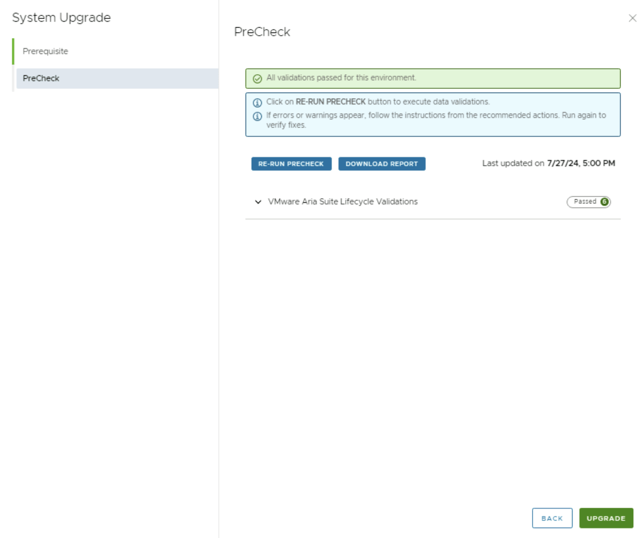Click info icon beside RE-RUN PRECHECK hint
Screen dimensions: 644x538
[257, 102]
